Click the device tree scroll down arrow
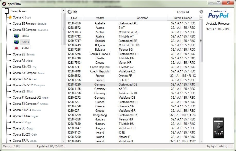This screenshot has width=236, height=151. pos(64,141)
